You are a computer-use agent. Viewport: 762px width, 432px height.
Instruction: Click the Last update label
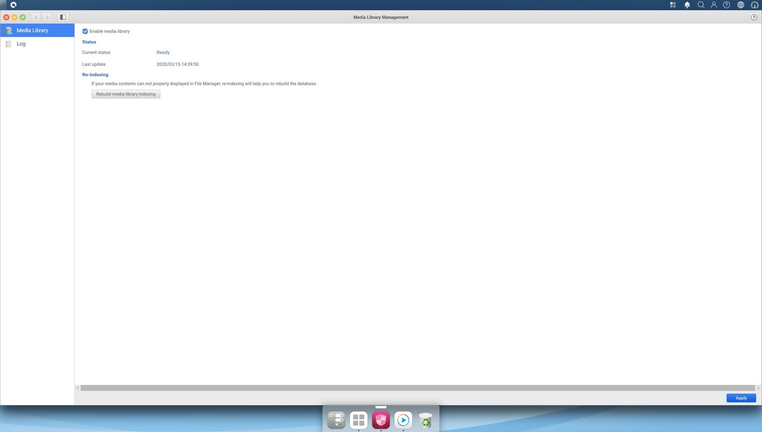(x=94, y=64)
